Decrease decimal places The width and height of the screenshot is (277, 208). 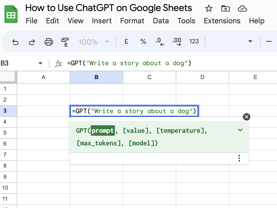[x=160, y=41]
